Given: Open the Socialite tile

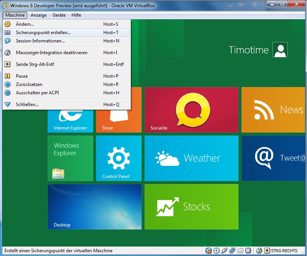Looking at the screenshot, I should pos(192,110).
